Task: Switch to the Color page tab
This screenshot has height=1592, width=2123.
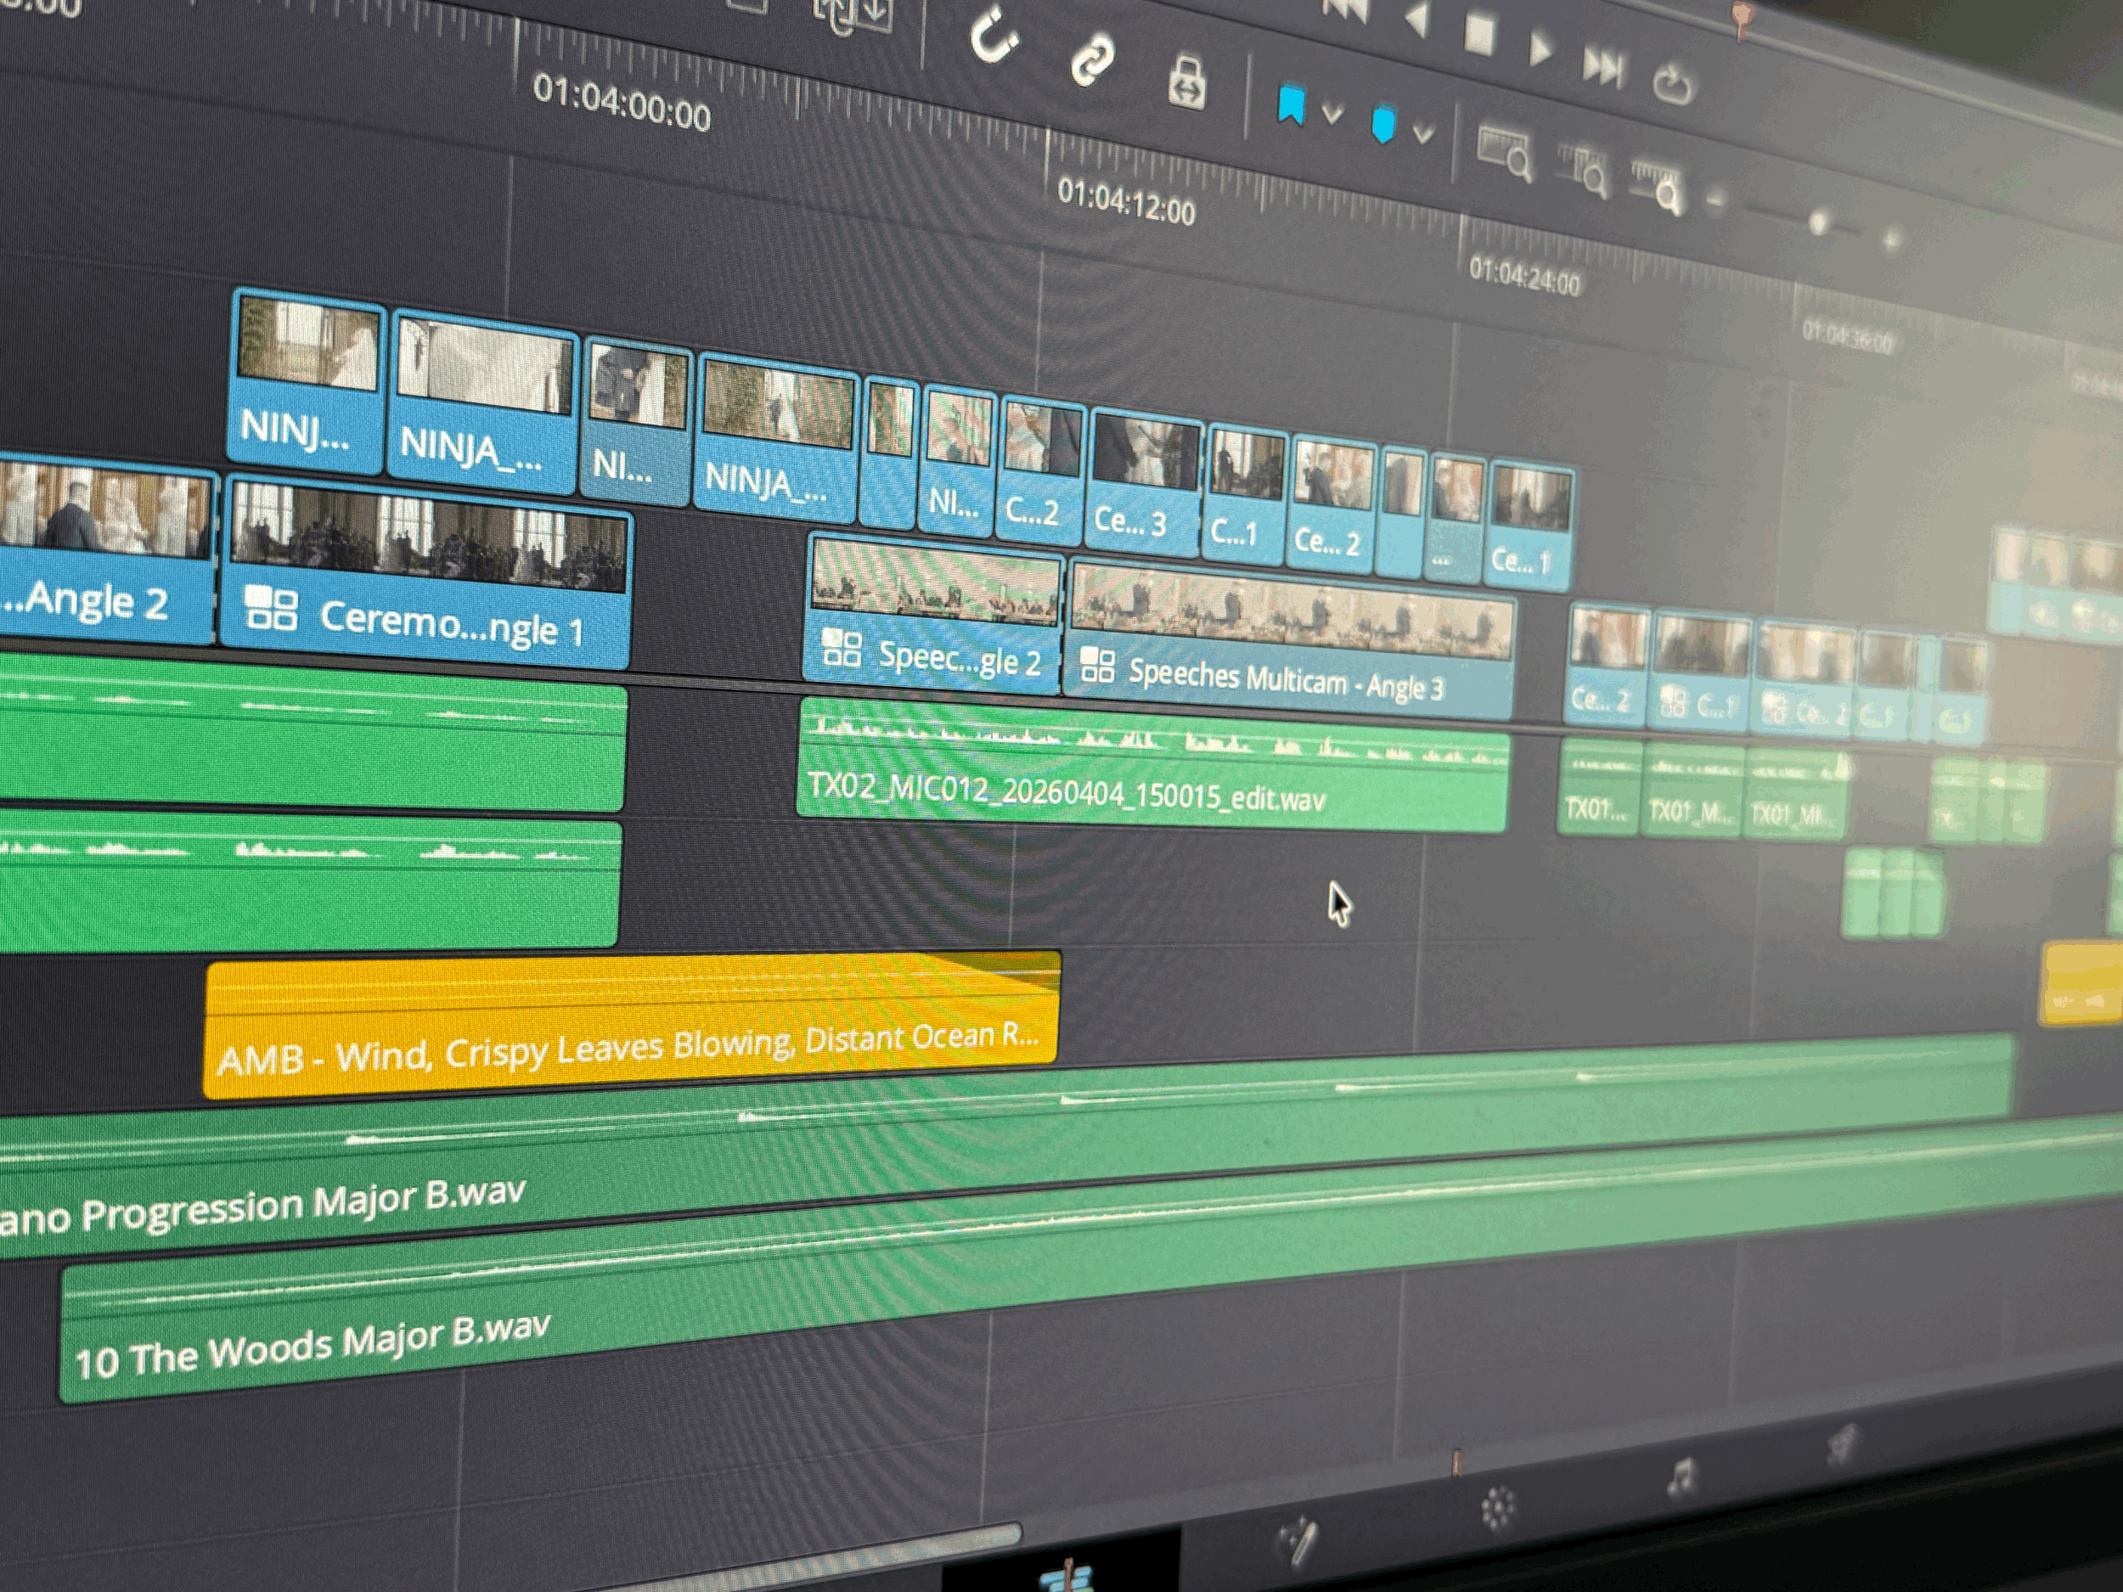Action: tap(1497, 1508)
